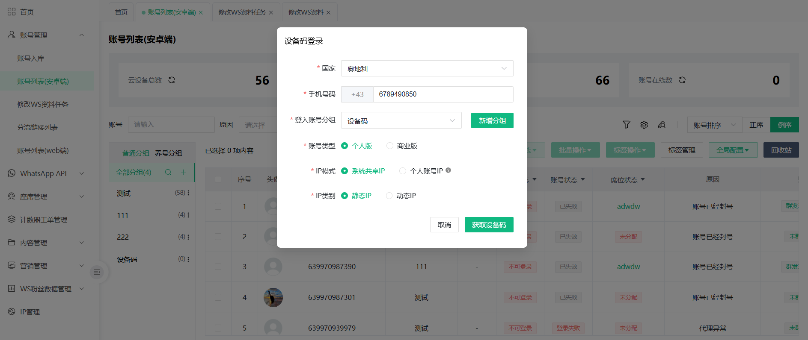
Task: Open 账号入库 in the sidebar
Action: point(31,59)
